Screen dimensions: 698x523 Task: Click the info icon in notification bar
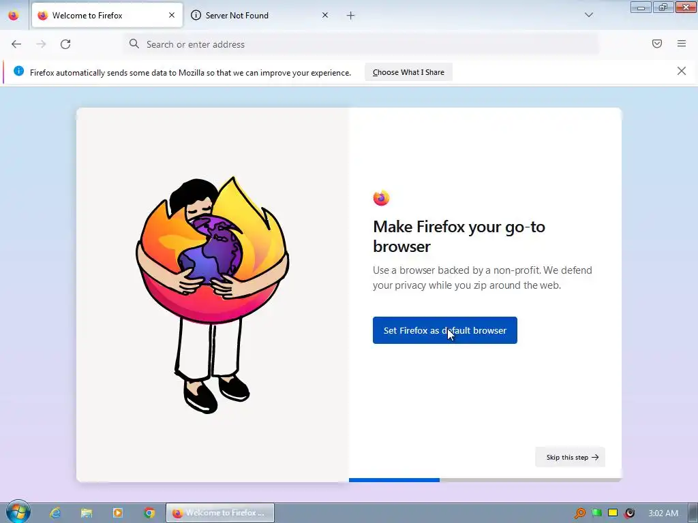18,71
